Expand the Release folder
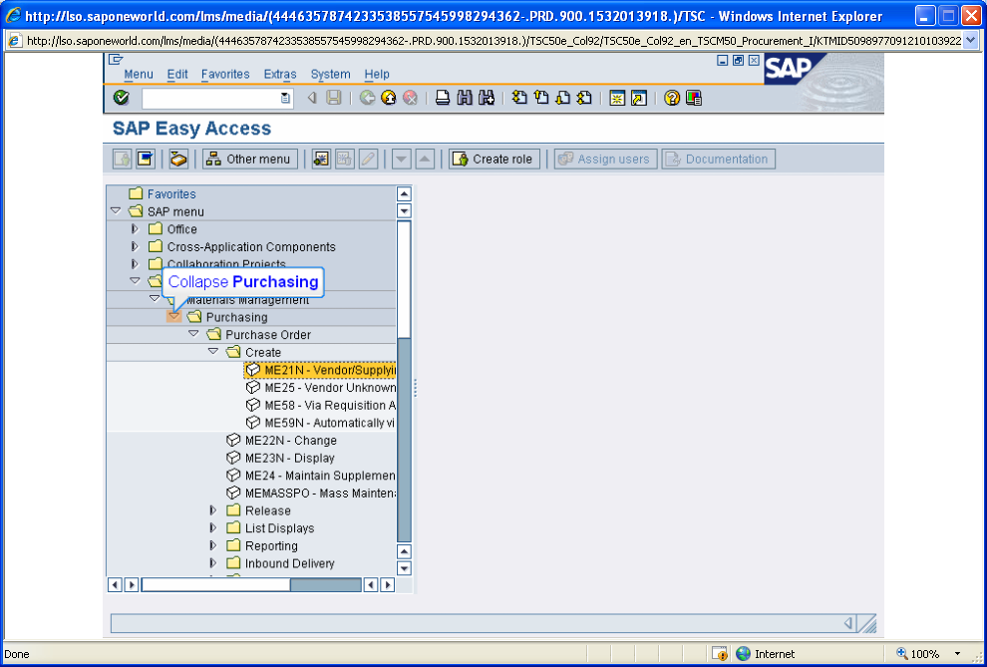The image size is (987, 667). [212, 510]
